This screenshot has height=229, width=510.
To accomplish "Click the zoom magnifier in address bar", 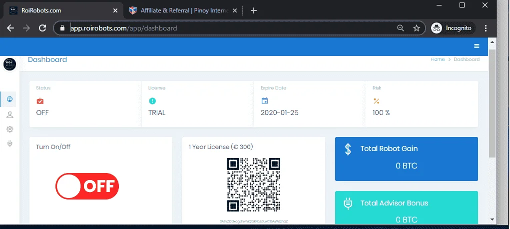I will [x=401, y=28].
